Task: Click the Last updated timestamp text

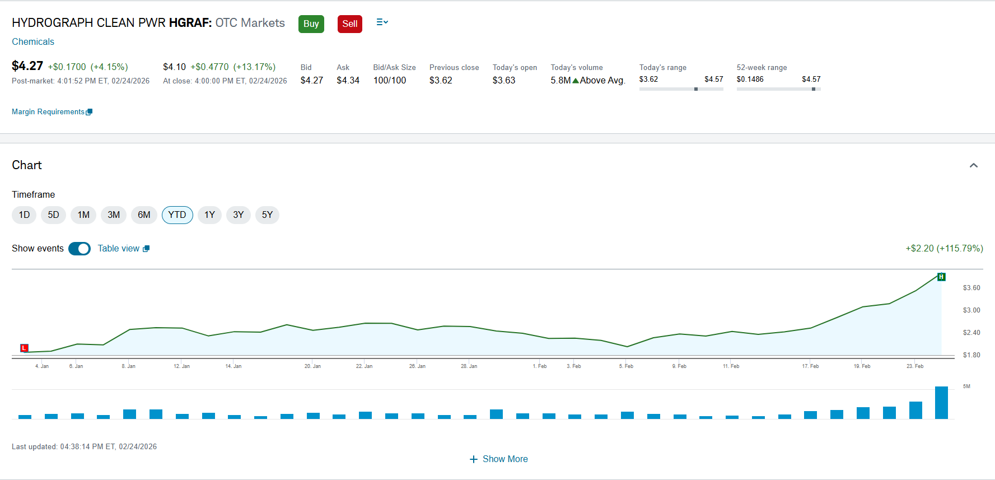Action: 84,447
